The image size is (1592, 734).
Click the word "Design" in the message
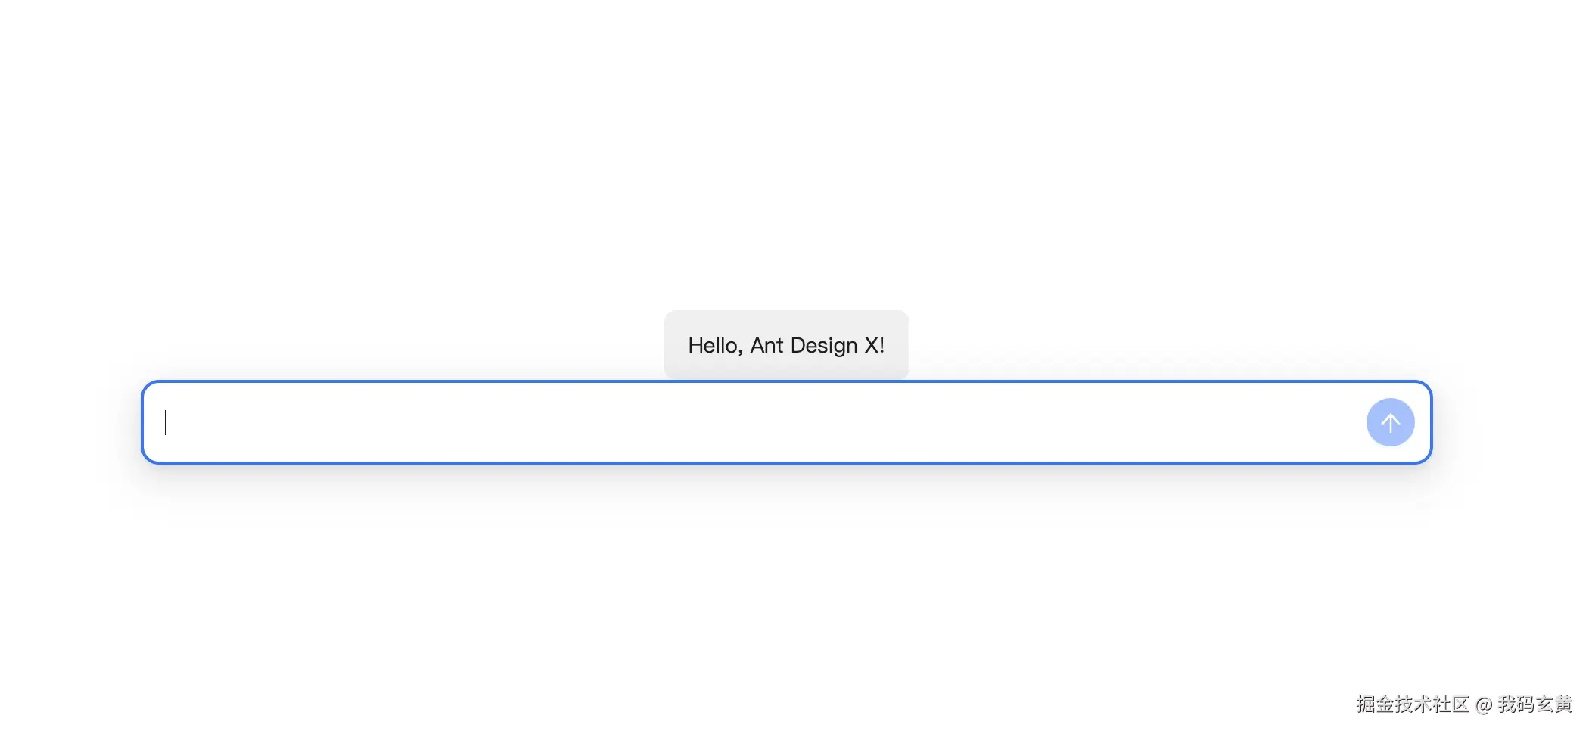click(824, 346)
